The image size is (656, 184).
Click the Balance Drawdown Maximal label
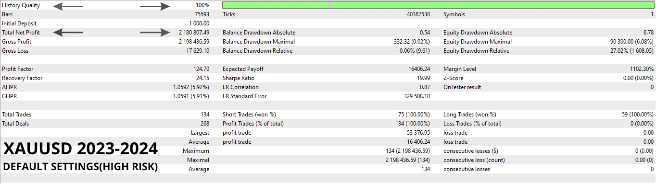(x=259, y=42)
